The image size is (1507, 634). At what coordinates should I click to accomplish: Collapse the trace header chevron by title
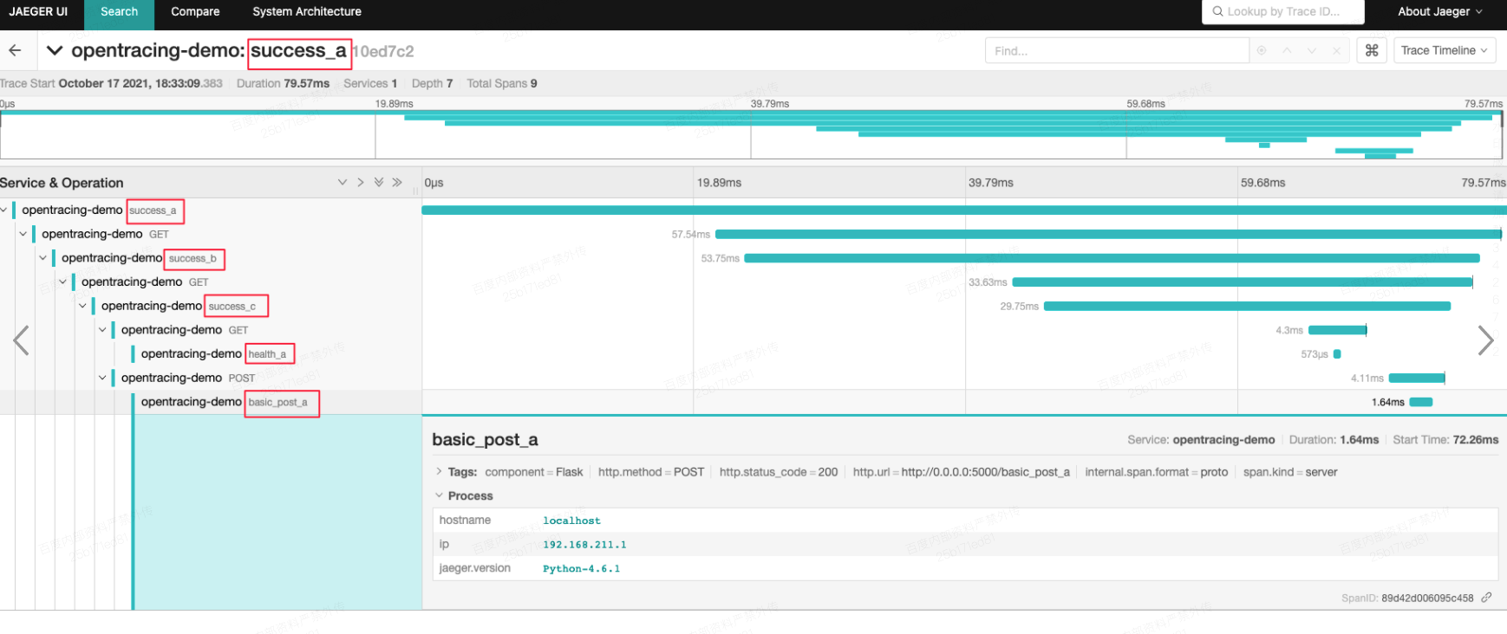(x=55, y=50)
